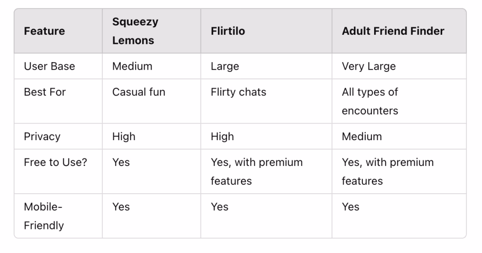The height and width of the screenshot is (253, 482).
Task: Click the Privacy row label
Action: click(x=42, y=137)
